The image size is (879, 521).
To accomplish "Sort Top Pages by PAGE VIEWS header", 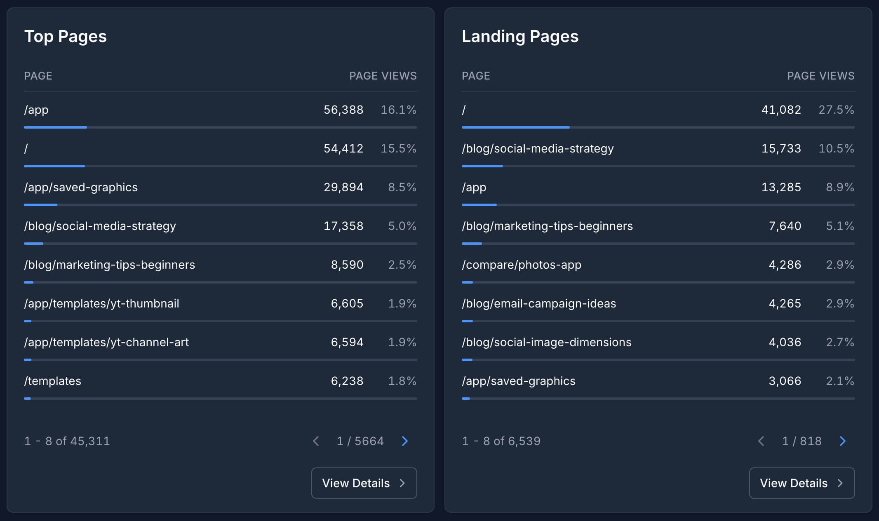I will point(383,76).
